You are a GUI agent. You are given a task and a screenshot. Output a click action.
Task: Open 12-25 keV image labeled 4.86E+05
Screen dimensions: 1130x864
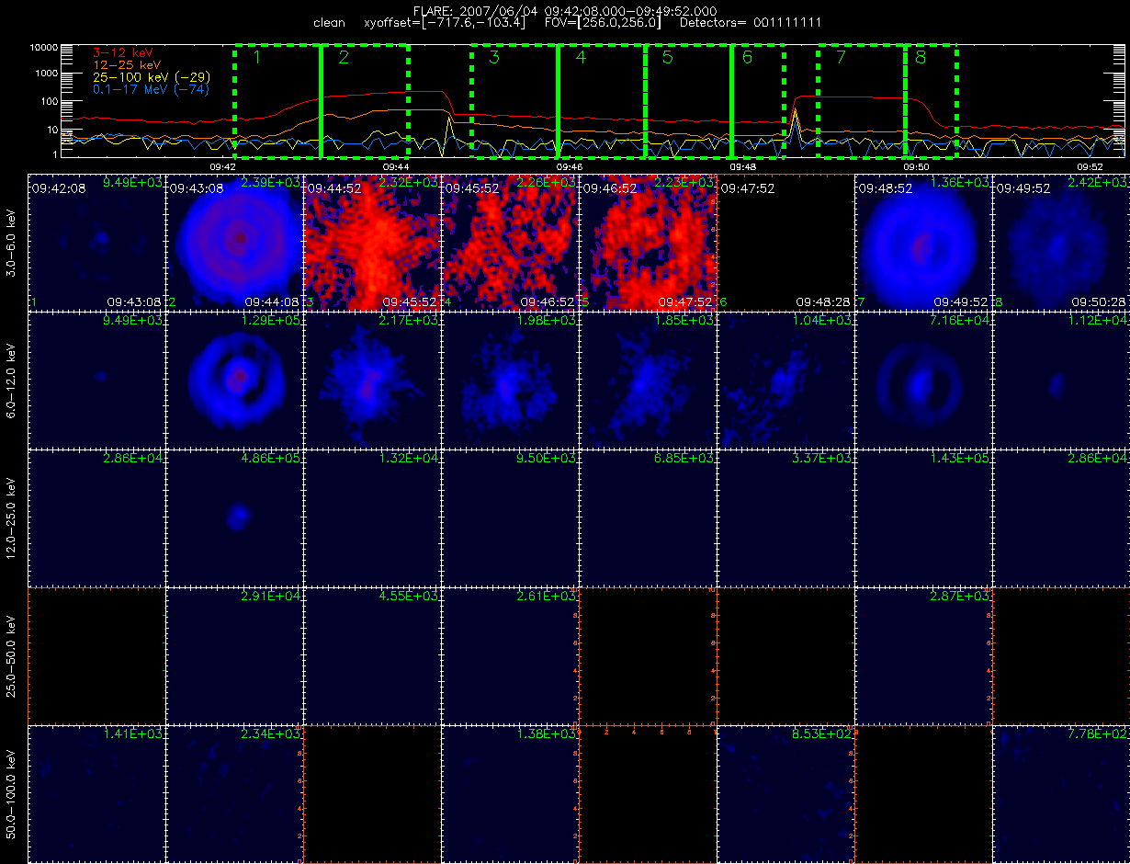(x=234, y=517)
